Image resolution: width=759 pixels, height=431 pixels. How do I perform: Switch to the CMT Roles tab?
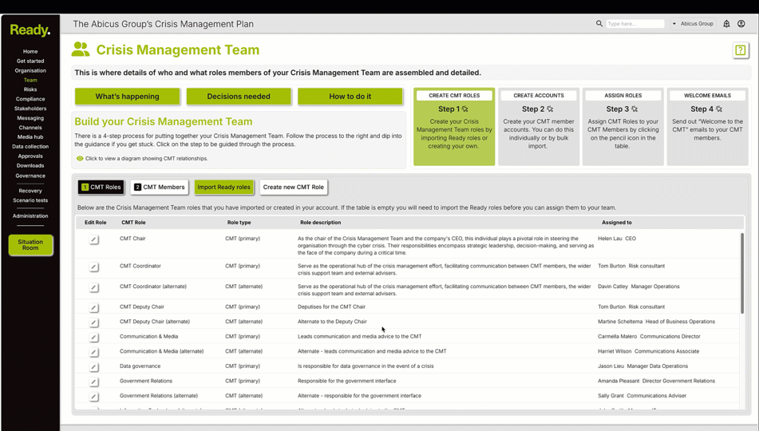pos(101,187)
